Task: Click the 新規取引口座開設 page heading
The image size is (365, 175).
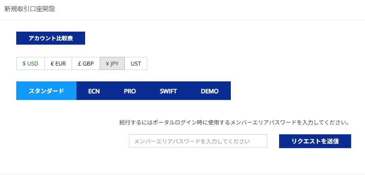Action: pos(30,9)
